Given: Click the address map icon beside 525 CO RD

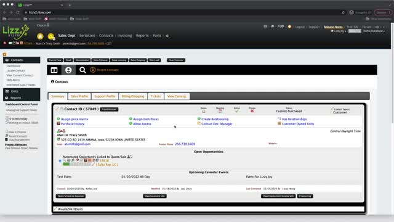Looking at the screenshot, I should coord(58,139).
